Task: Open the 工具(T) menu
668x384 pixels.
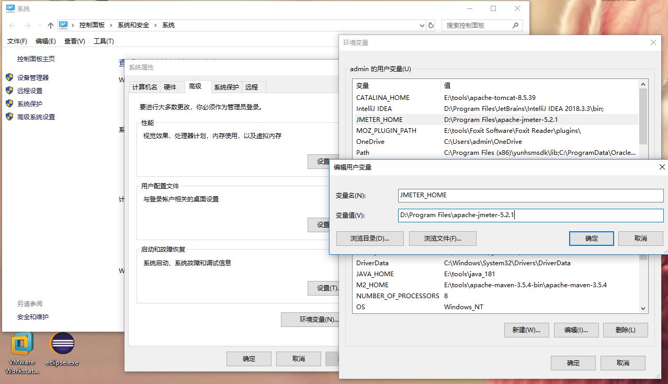Action: [x=104, y=41]
